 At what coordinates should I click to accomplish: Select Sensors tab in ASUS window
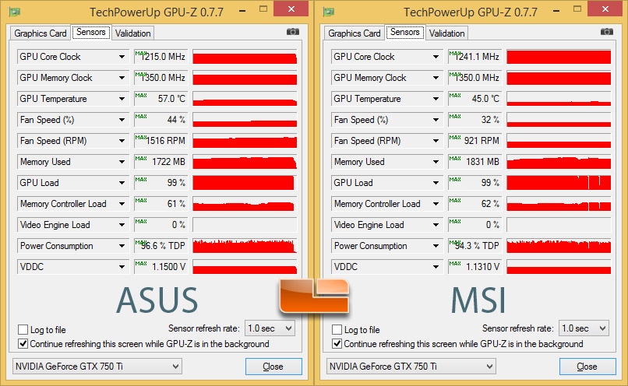pyautogui.click(x=91, y=32)
